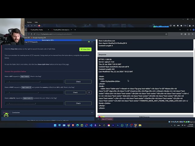Image resolution: width=195 pixels, height=146 pixels.
Task: Click the Windows Start button in taskbar
Action: point(55,125)
